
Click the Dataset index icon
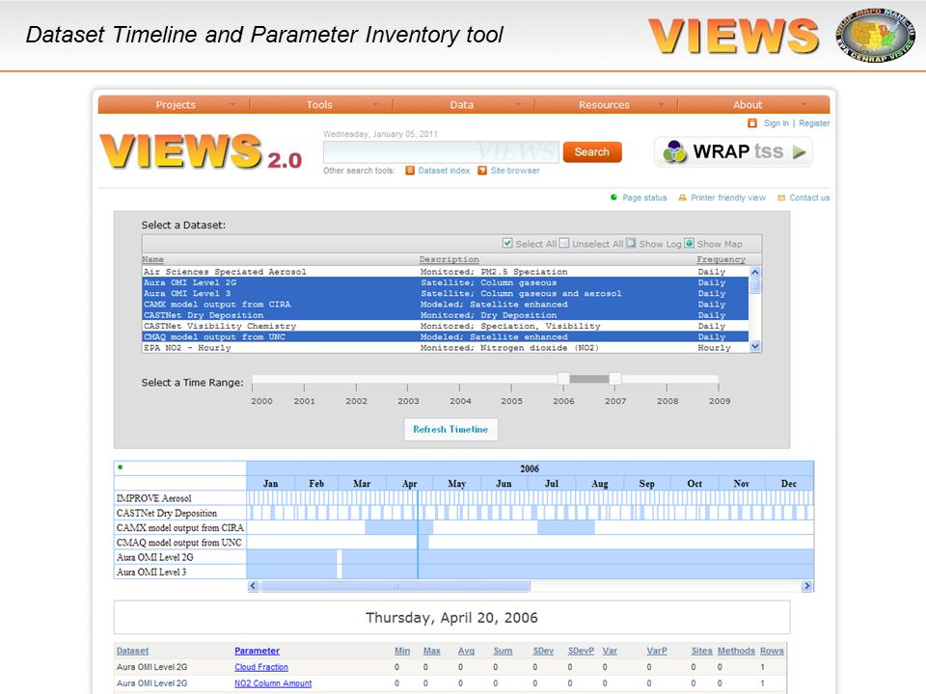coord(410,171)
